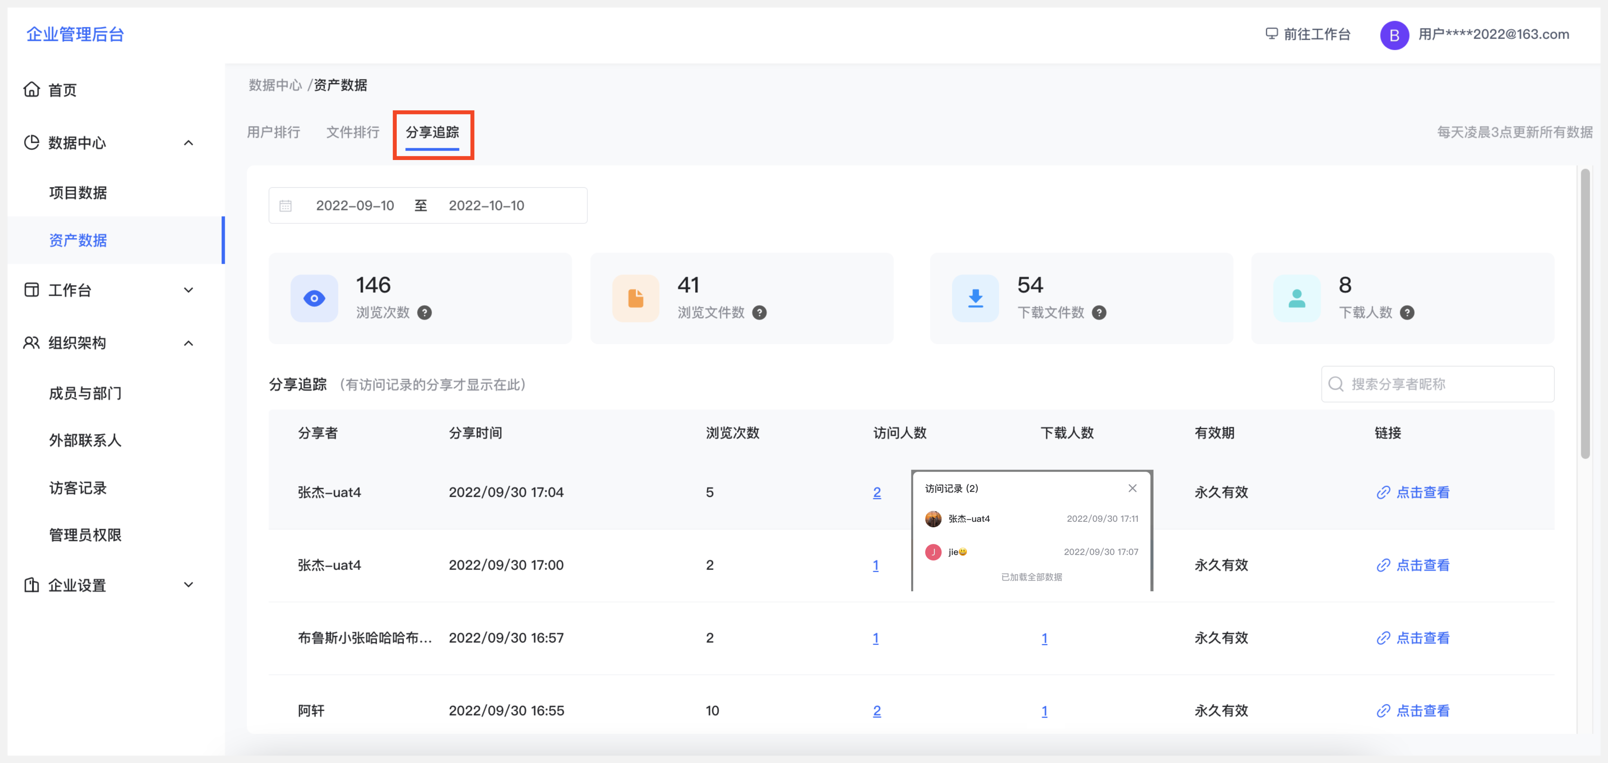
Task: Open 下载人数 1 in 16:57 row
Action: tap(1044, 639)
